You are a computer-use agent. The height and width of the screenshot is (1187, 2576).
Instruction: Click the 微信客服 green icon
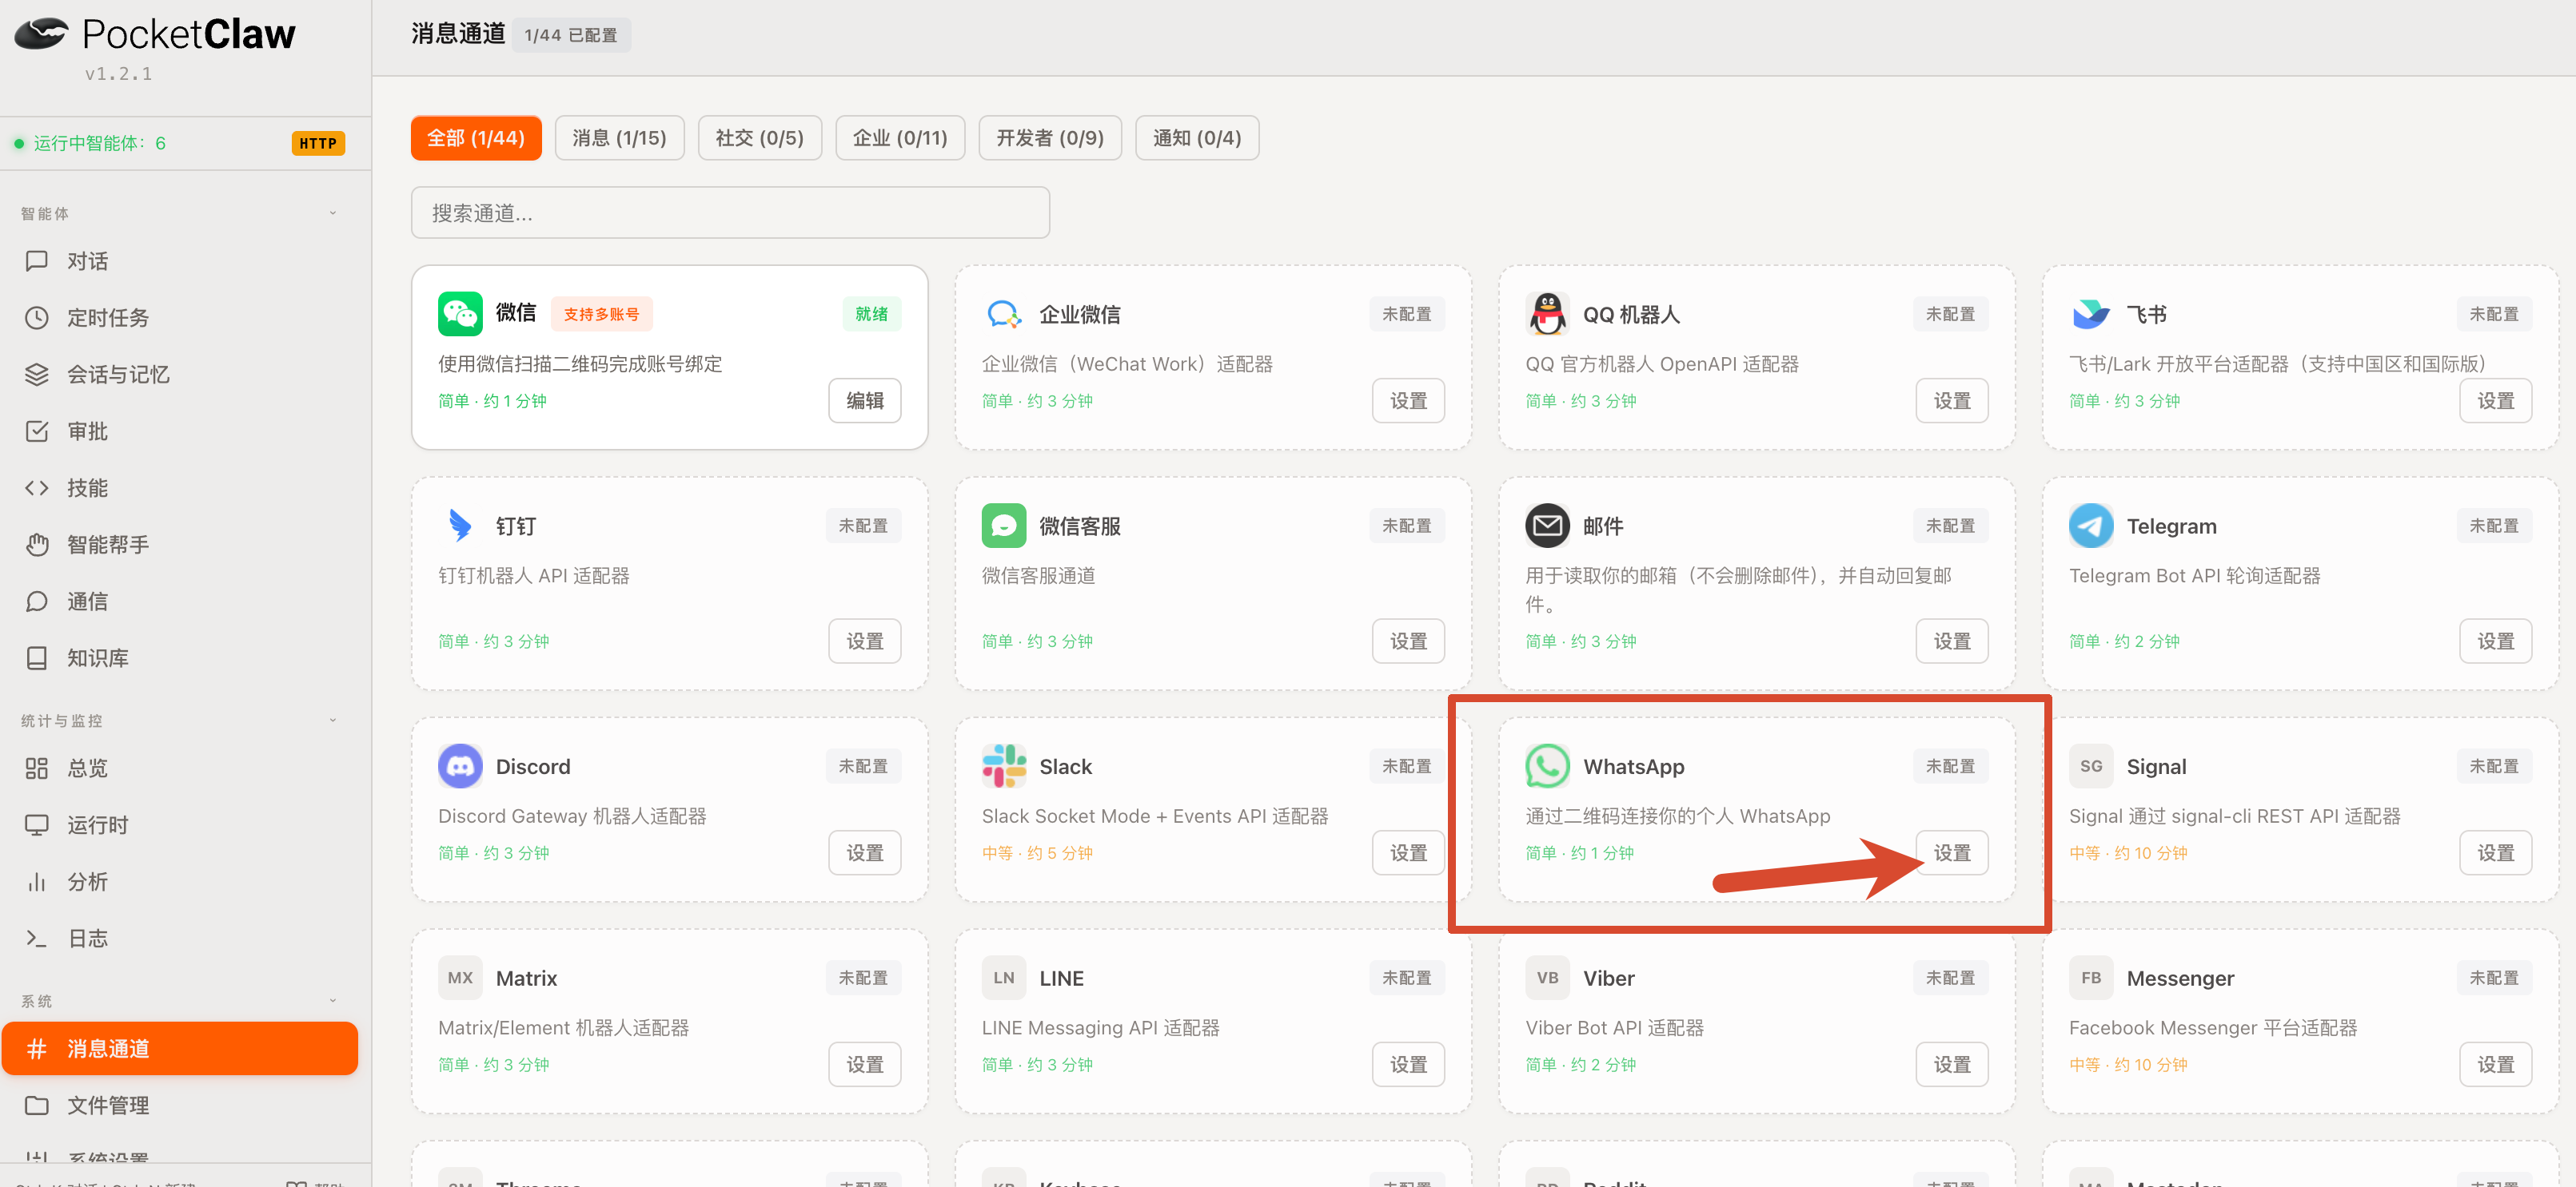pos(1003,526)
